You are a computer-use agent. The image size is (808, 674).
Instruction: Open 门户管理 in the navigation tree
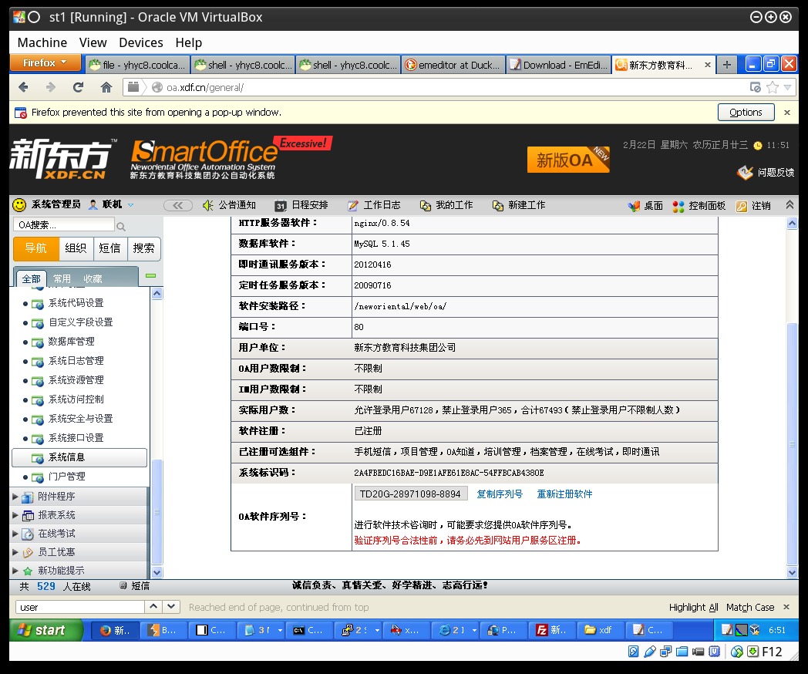(66, 477)
